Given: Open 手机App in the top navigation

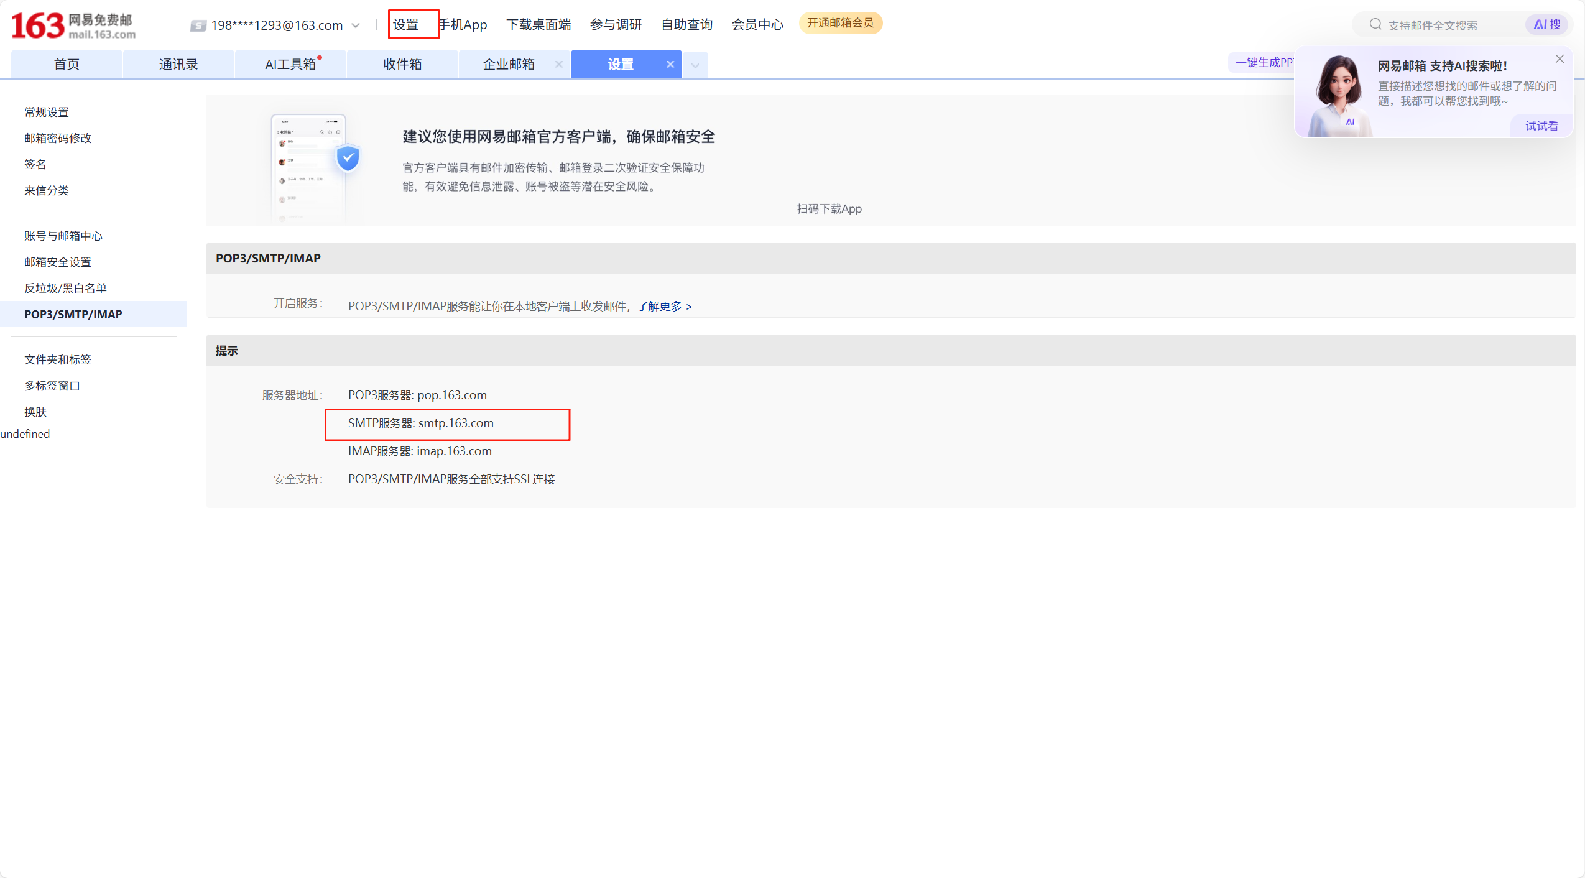Looking at the screenshot, I should [463, 24].
